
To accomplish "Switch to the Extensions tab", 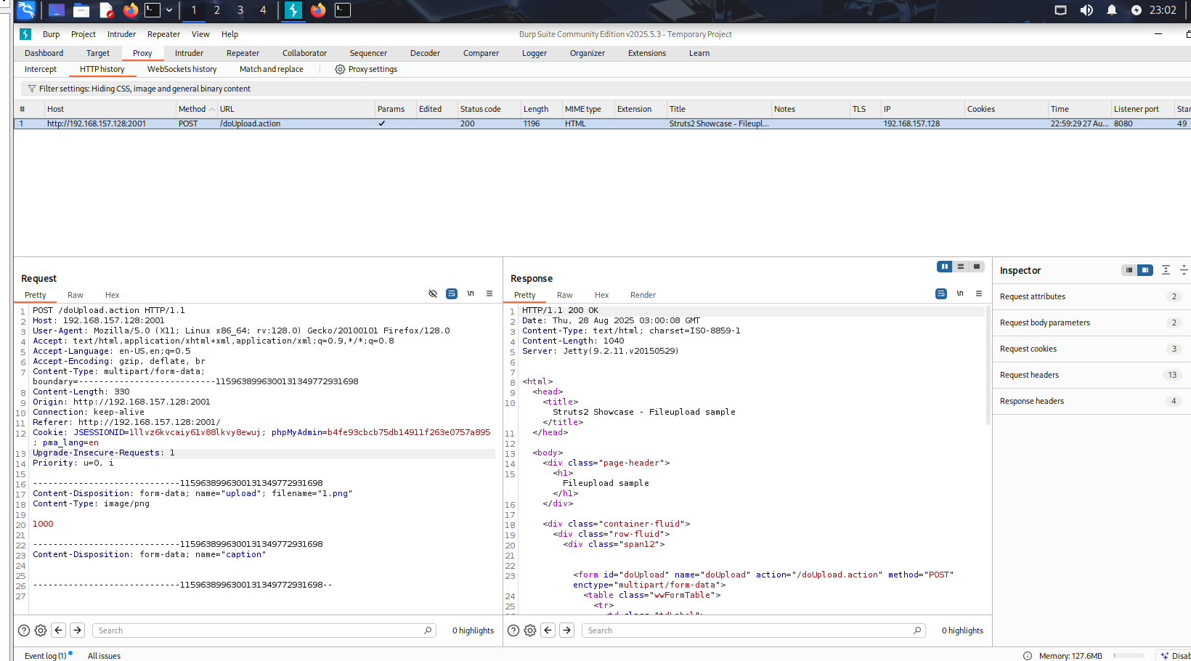I will click(646, 53).
